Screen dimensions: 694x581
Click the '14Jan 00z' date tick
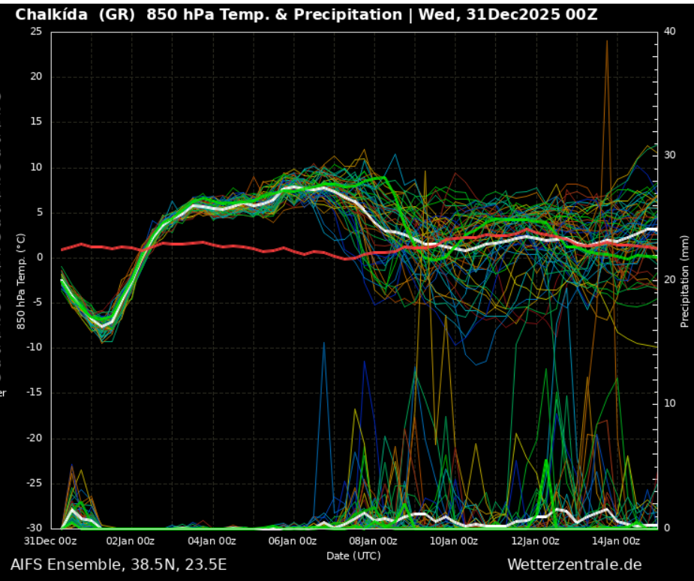click(x=615, y=541)
